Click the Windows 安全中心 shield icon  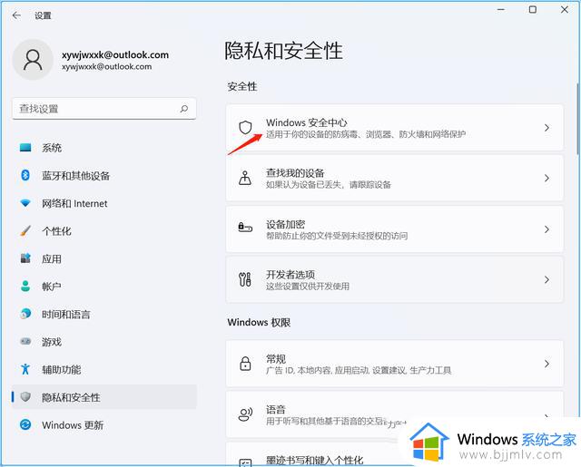coord(245,128)
